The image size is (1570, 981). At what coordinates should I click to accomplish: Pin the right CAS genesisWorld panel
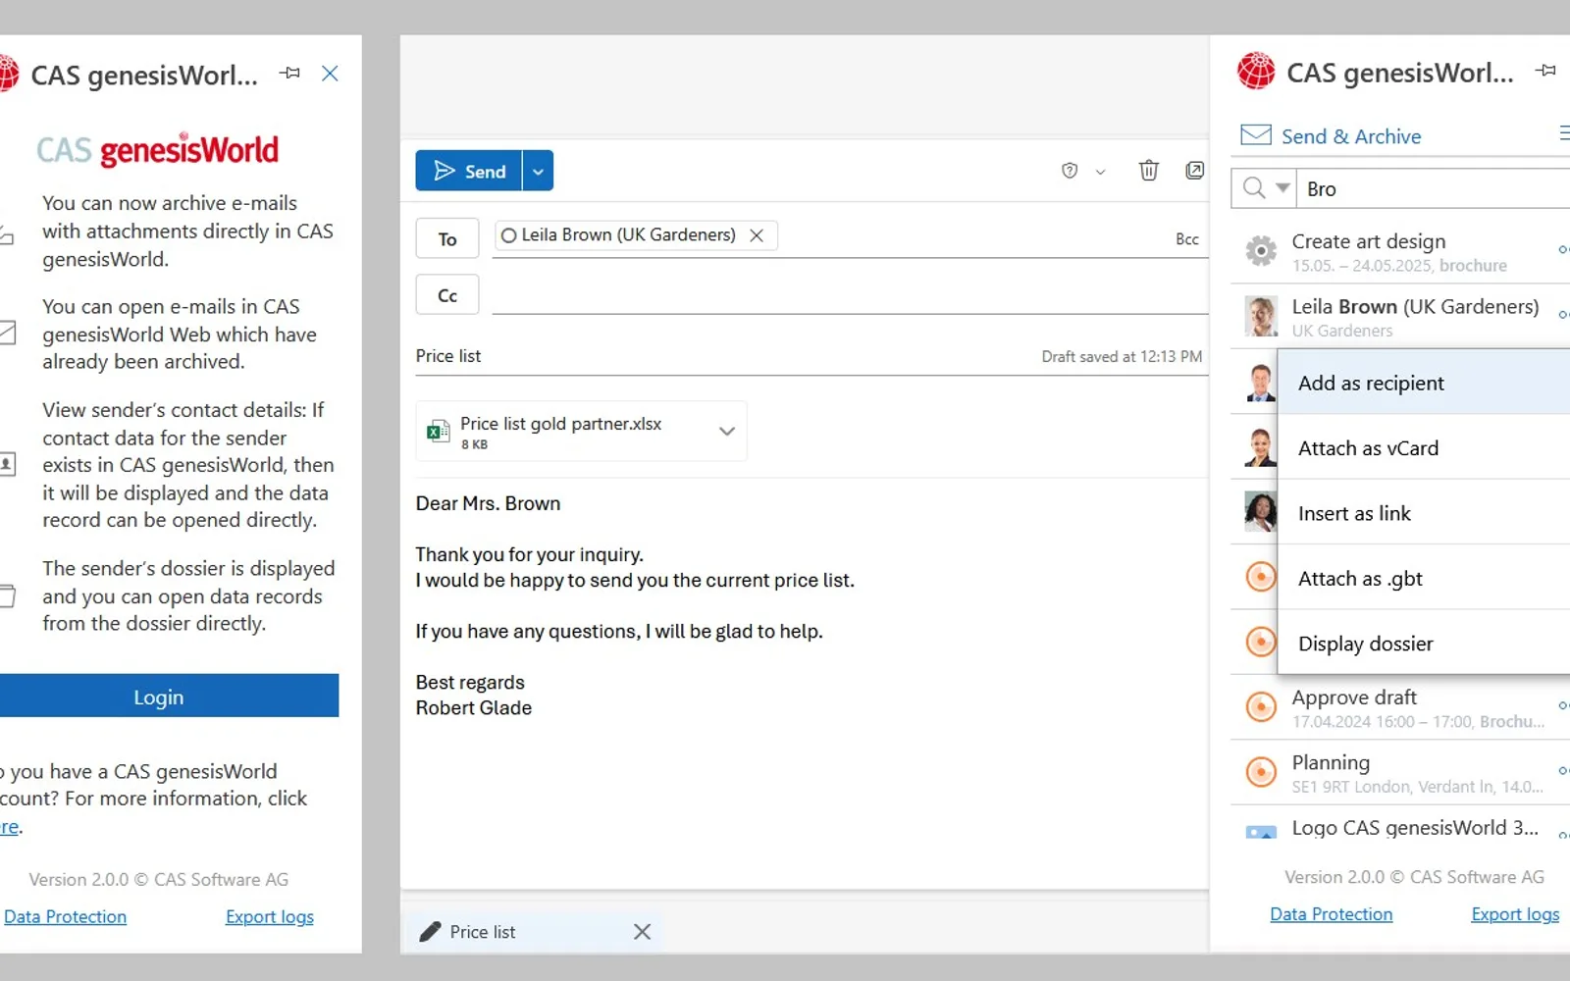(x=1545, y=71)
